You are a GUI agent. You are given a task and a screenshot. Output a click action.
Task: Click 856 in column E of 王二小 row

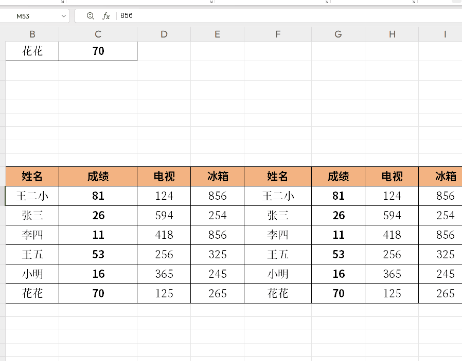click(218, 196)
